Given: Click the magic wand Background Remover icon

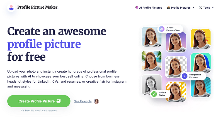Looking at the screenshot, I should 184,76.
